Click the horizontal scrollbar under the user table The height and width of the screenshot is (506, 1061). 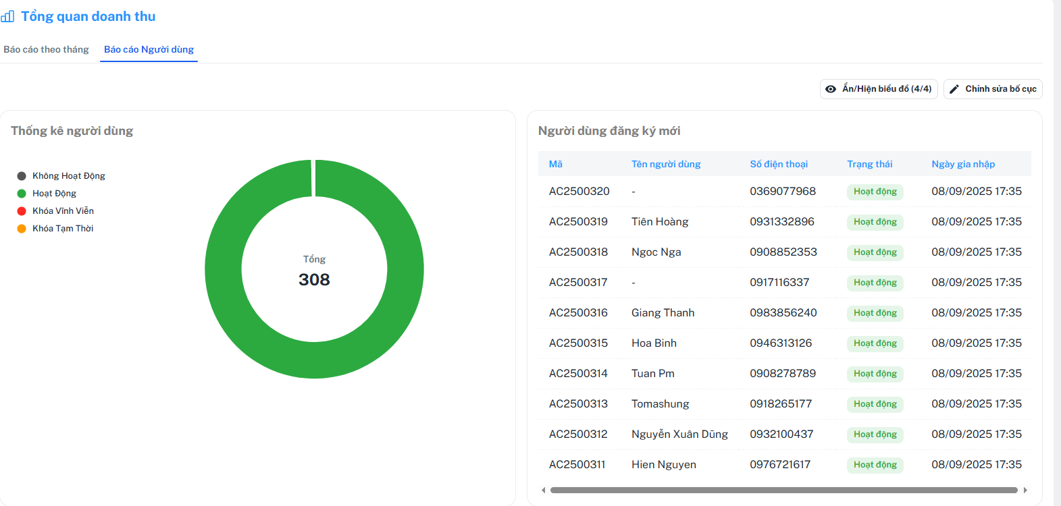coord(783,490)
